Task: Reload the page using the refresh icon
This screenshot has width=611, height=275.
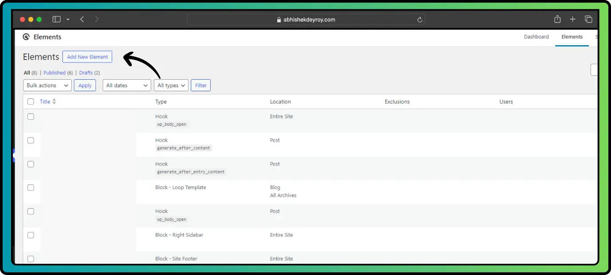Action: (420, 19)
